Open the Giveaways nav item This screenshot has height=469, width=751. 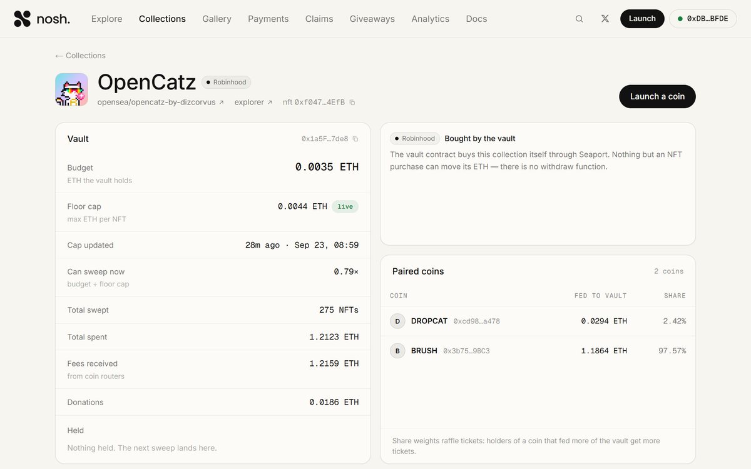(x=372, y=19)
